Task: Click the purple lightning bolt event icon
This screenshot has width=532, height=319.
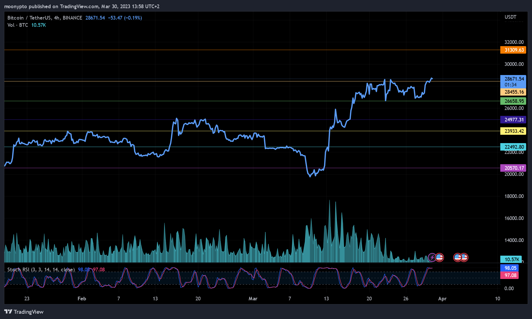Action: click(432, 258)
